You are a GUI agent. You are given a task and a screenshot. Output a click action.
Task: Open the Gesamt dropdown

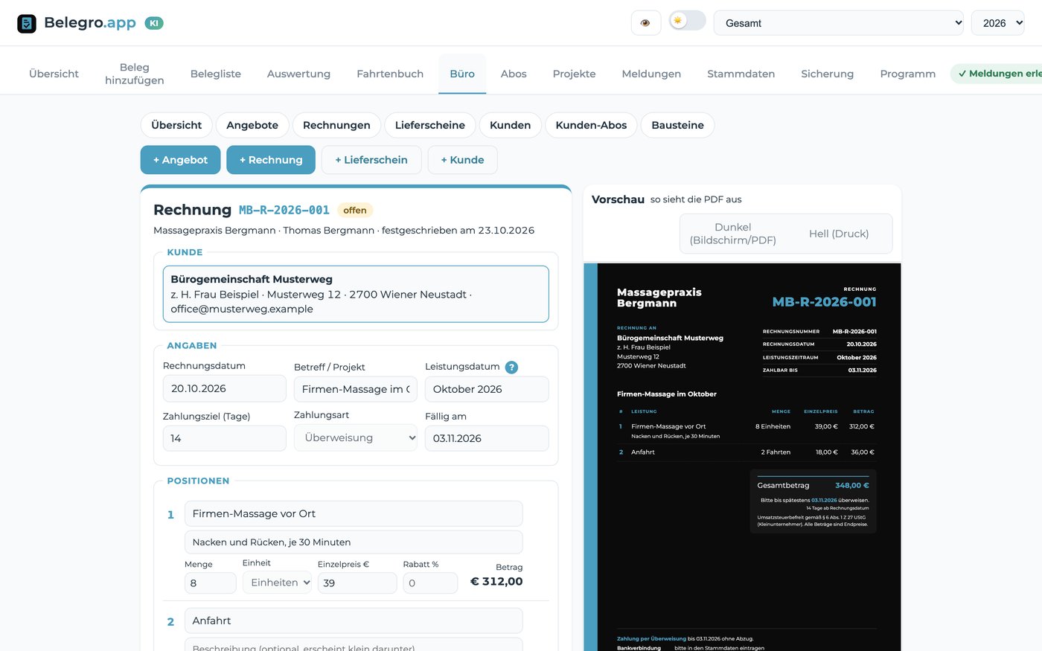[x=839, y=23]
